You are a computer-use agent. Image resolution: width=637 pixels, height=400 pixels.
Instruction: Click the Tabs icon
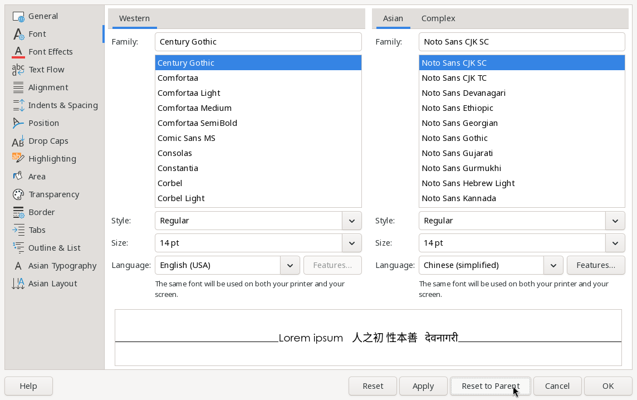point(18,230)
